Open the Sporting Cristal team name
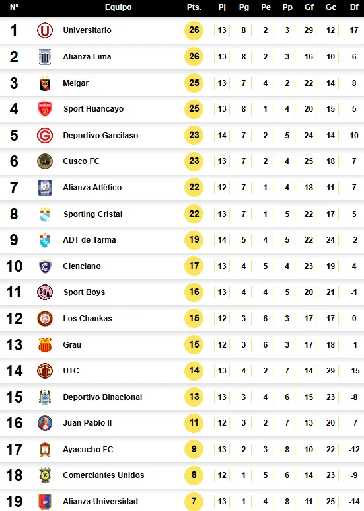Screen dimensions: 364x511 pos(92,214)
